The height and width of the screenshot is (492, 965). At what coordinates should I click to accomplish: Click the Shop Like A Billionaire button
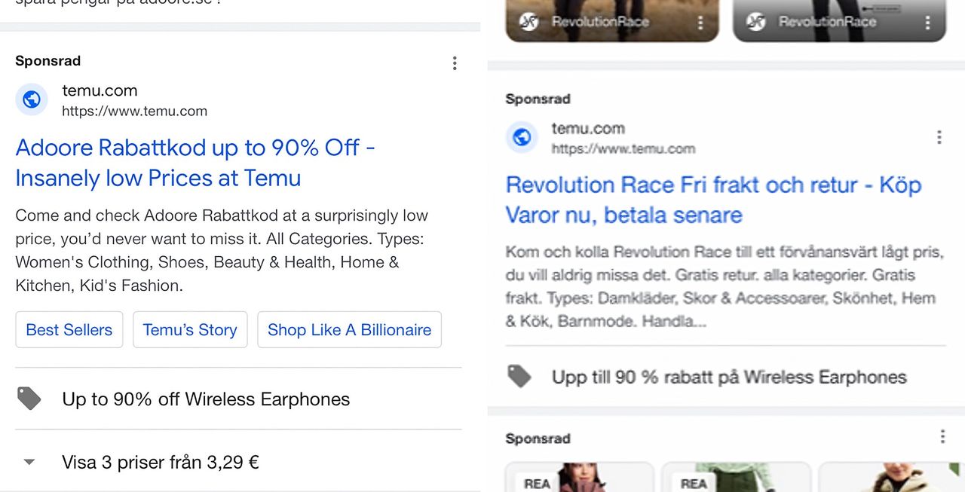pyautogui.click(x=349, y=330)
